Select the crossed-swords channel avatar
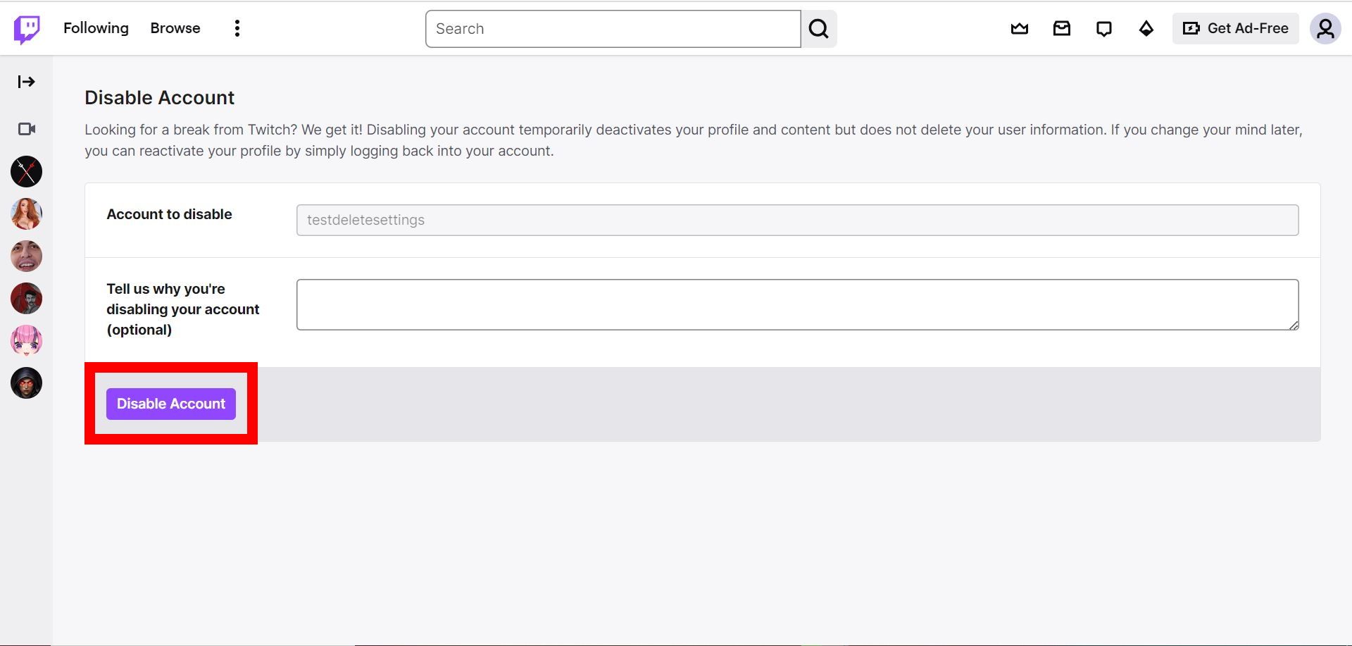The height and width of the screenshot is (646, 1352). pyautogui.click(x=26, y=171)
